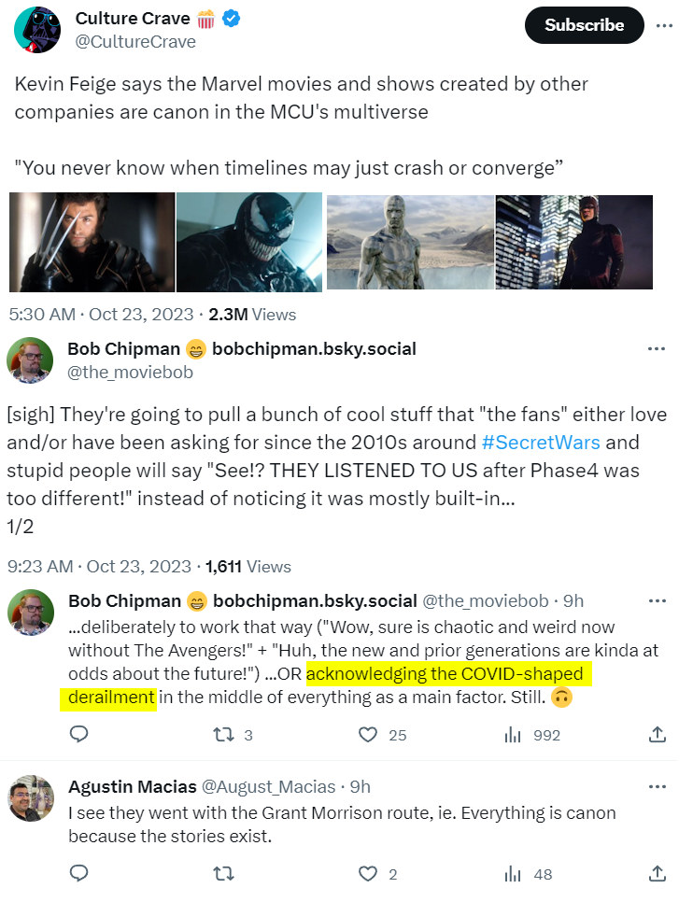693x902 pixels.
Task: Open more options on Bob Chipman's 1/2 tweet
Action: click(x=657, y=349)
